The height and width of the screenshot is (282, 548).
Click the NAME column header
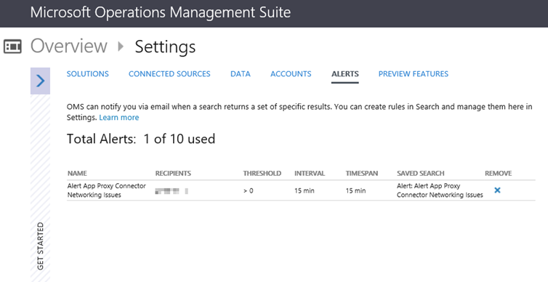(x=77, y=173)
